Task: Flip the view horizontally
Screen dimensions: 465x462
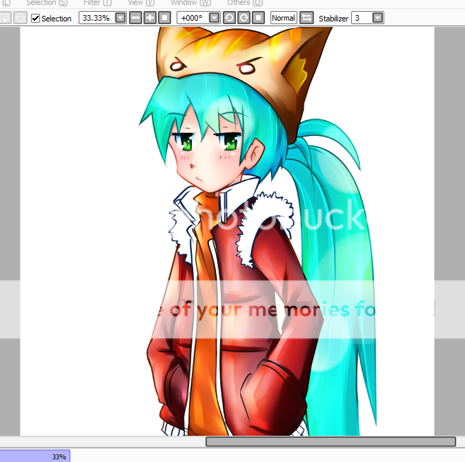Action: coord(307,18)
